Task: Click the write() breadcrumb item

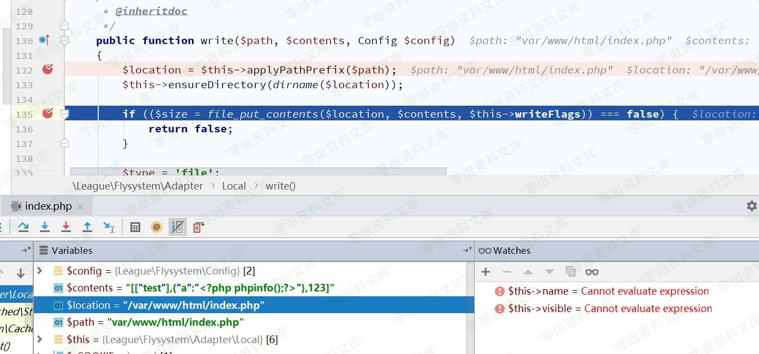Action: (x=280, y=186)
